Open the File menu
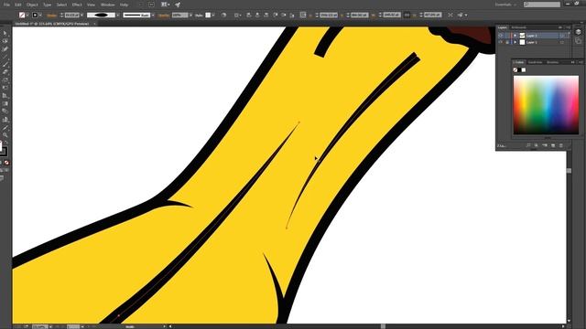586x329 pixels. coord(6,5)
